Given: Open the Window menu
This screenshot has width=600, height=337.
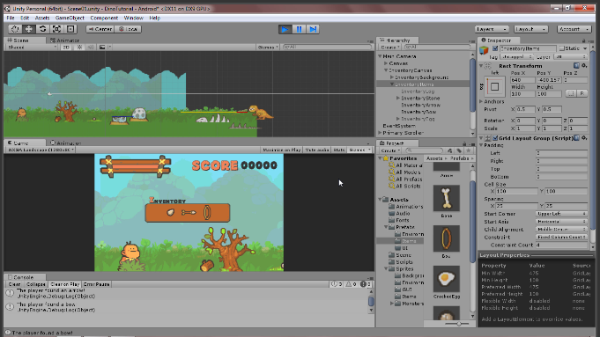Looking at the screenshot, I should (x=134, y=18).
